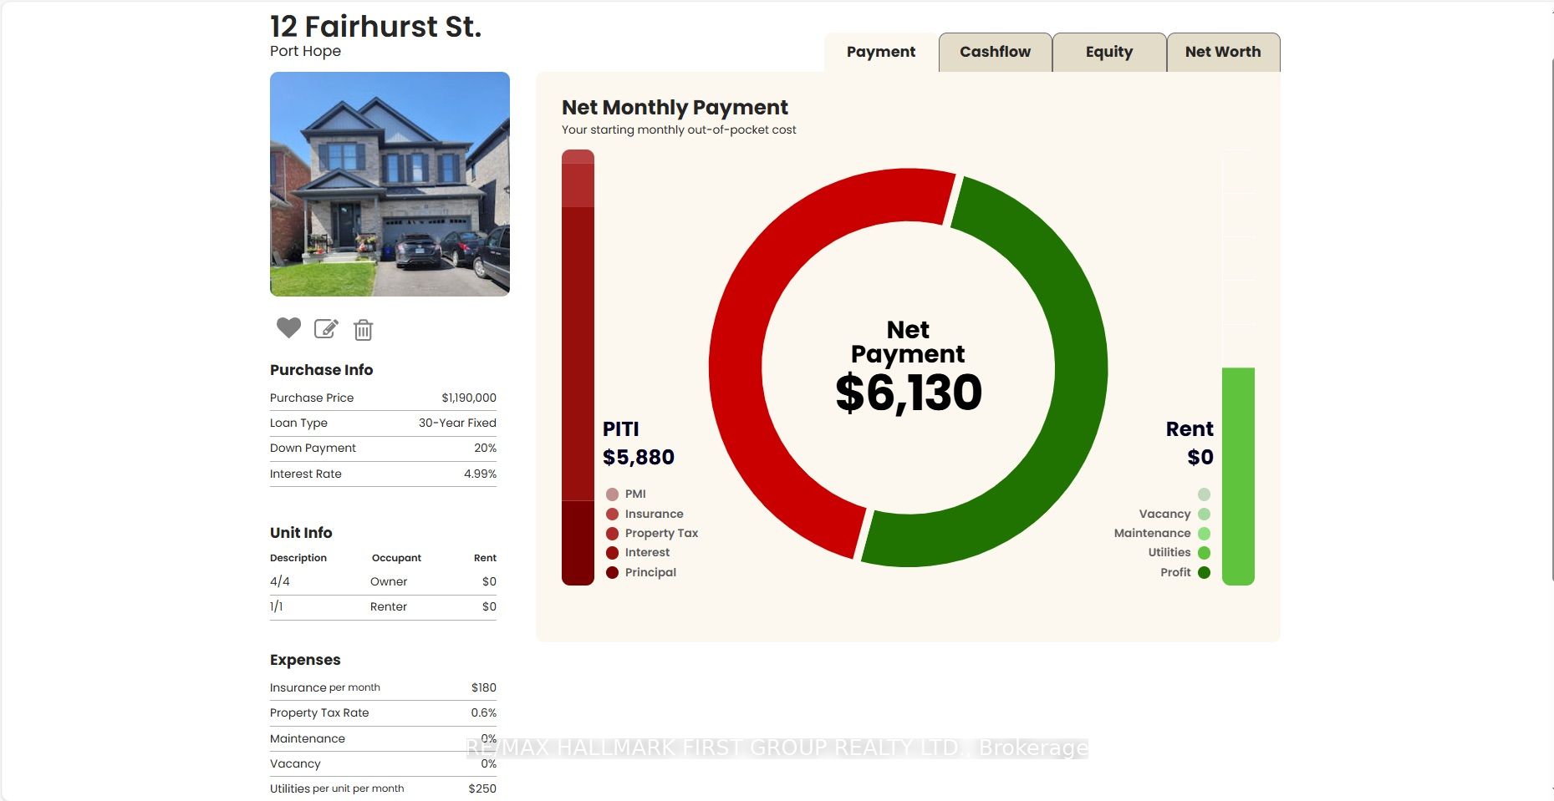
Task: Click the house photo thumbnail
Action: pos(390,184)
